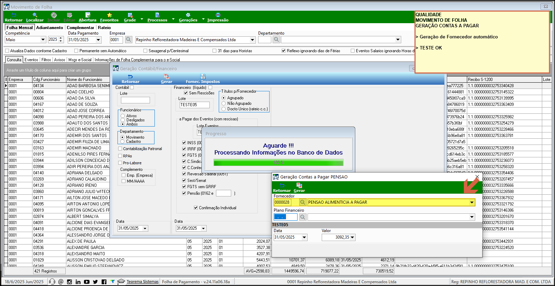Viewport: 555px width, 286px height.
Task: Uncheck the Sem Rescisões checkbox
Action: tap(186, 93)
